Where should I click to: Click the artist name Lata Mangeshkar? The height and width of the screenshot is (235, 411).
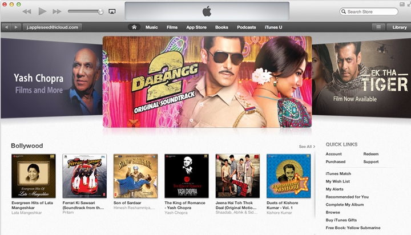pyautogui.click(x=26, y=213)
